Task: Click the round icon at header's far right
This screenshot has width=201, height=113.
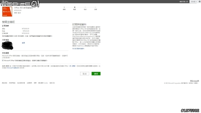Action: coord(199,2)
